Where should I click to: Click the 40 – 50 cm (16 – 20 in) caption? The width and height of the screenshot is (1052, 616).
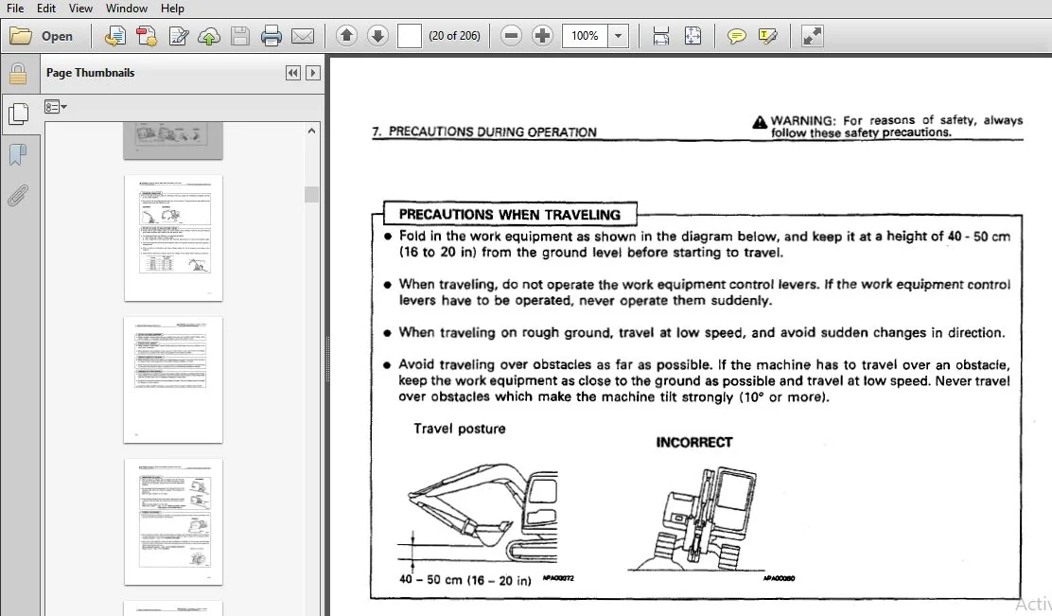point(465,580)
